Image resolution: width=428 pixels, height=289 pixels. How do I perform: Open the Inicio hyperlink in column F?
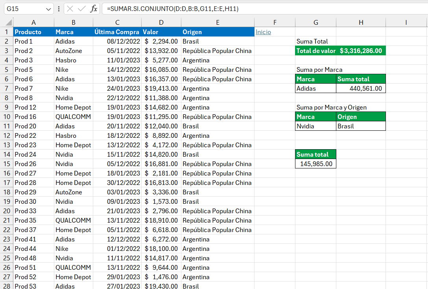tap(263, 32)
